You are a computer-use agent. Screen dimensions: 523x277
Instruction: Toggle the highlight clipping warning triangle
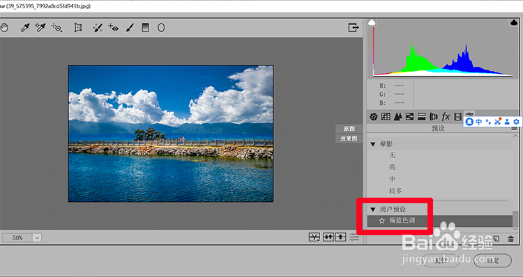(514, 22)
